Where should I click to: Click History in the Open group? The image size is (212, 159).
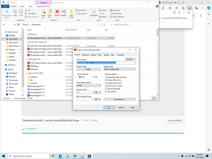pos(103,17)
